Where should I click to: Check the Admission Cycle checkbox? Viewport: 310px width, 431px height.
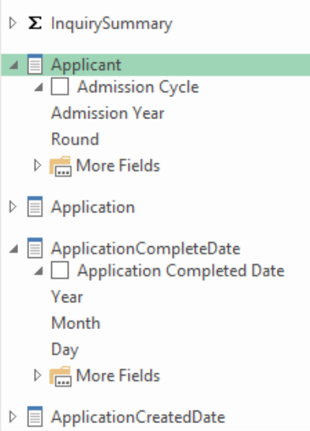click(x=60, y=87)
